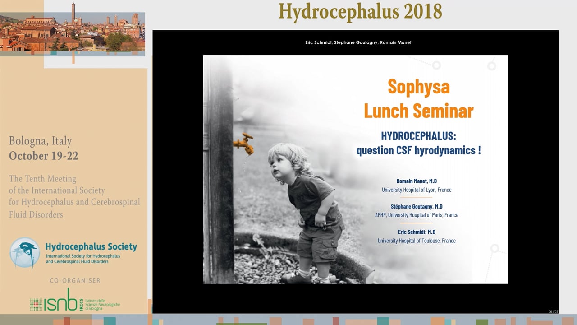Click the Sophysa heading on slide
The image size is (577, 325).
pos(419,86)
